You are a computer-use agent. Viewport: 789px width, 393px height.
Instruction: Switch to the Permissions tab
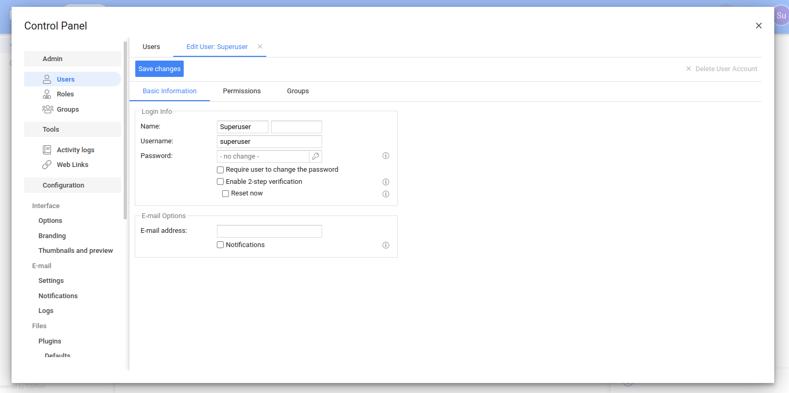[x=242, y=91]
